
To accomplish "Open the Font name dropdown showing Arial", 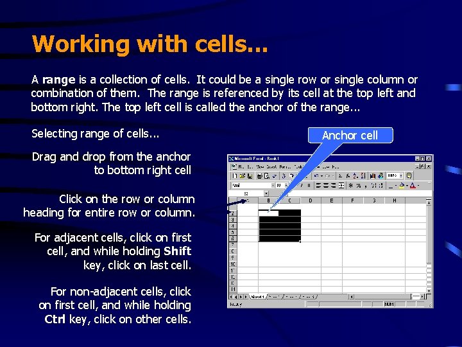I will coord(273,185).
